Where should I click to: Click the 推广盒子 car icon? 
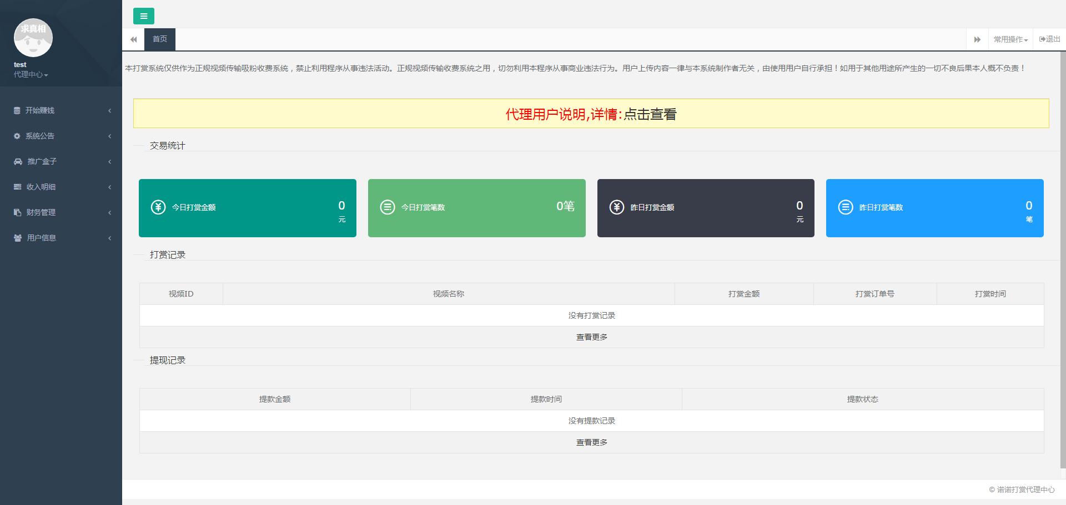tap(18, 161)
